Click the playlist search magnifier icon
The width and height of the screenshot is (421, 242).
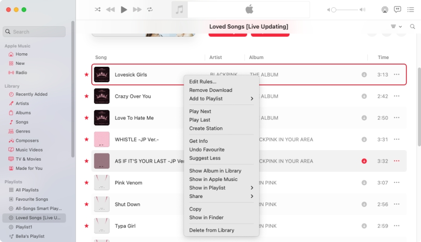click(412, 26)
